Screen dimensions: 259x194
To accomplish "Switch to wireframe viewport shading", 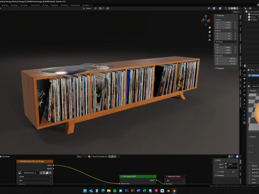I will click(x=229, y=8).
